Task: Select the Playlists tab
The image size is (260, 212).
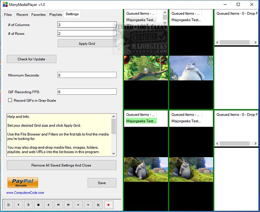Action: point(56,14)
